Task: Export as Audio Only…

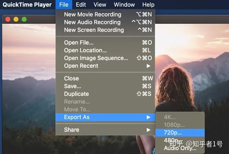Action: coord(180,148)
